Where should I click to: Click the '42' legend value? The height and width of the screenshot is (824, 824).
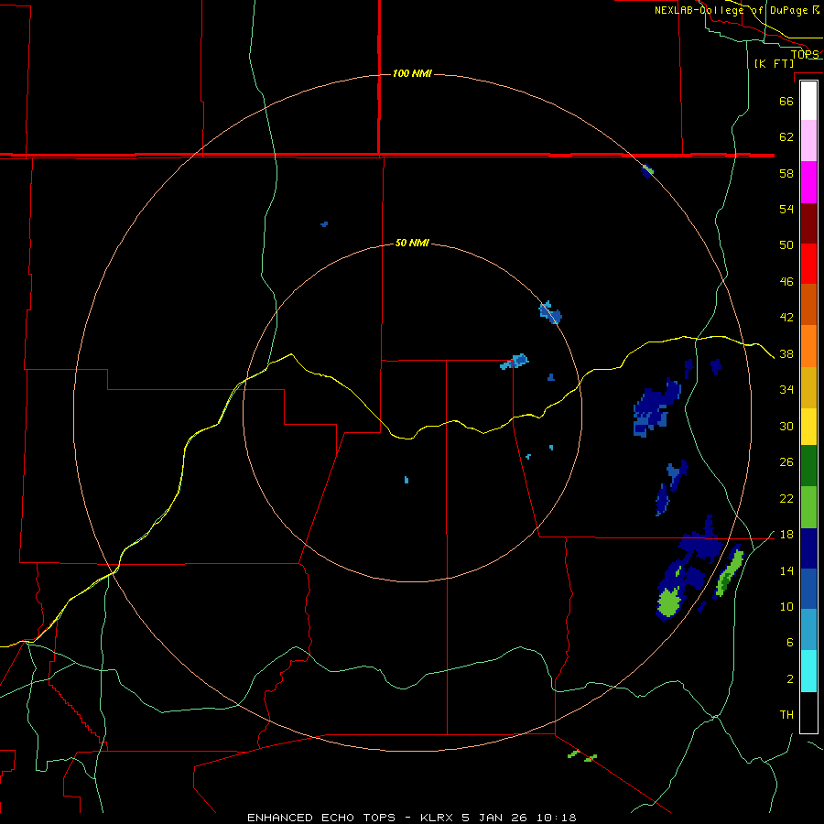(786, 317)
